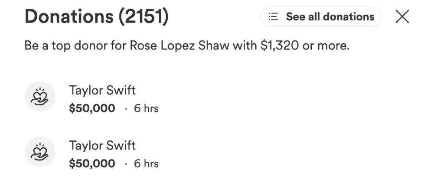Image resolution: width=444 pixels, height=189 pixels.
Task: Click the heart-in-hand icon of the second donation
Action: pyautogui.click(x=40, y=152)
